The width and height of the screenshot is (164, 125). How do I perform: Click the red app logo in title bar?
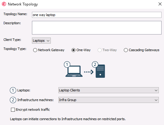tap(4, 4)
